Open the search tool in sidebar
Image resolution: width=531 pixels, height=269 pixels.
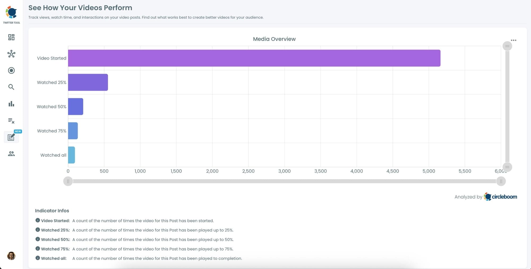point(11,87)
